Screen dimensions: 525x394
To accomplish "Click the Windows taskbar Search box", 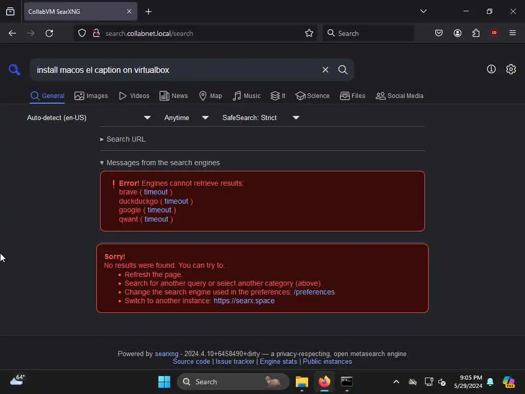I will [x=233, y=382].
